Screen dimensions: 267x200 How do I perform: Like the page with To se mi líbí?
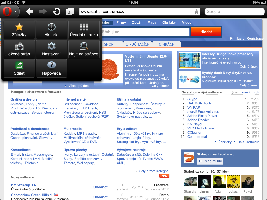click(210, 161)
